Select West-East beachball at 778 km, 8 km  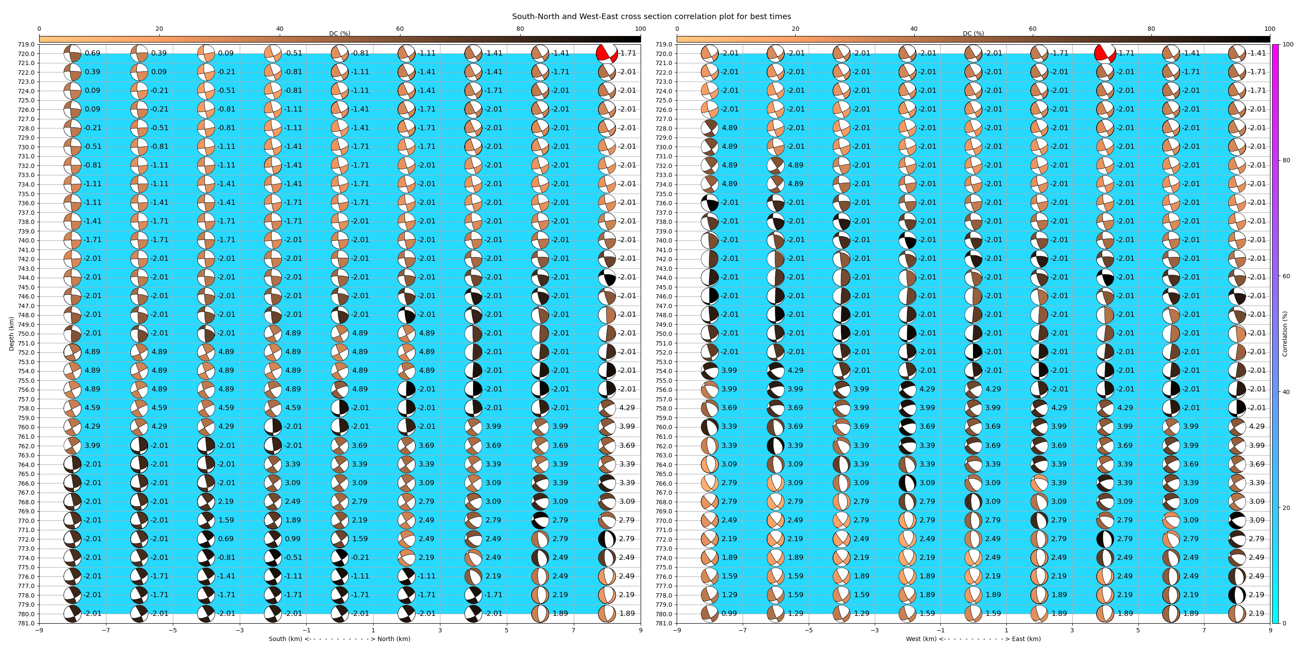click(1237, 595)
